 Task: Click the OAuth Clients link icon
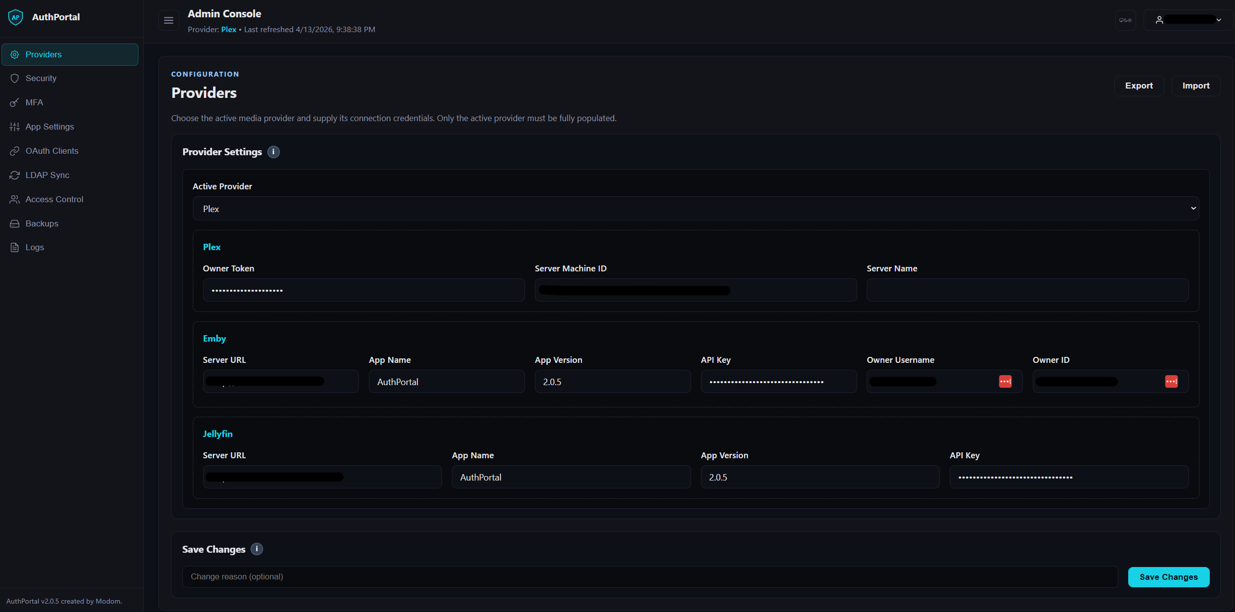[15, 151]
